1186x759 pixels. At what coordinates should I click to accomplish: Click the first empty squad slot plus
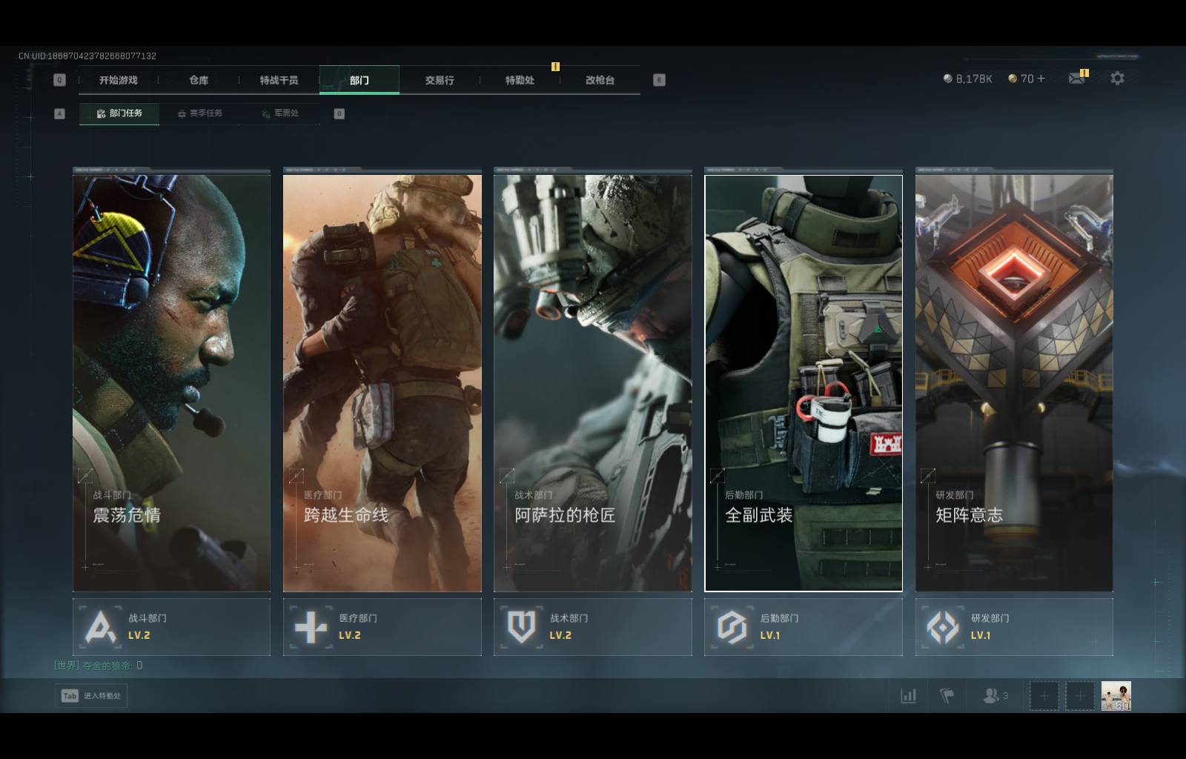click(x=1044, y=696)
